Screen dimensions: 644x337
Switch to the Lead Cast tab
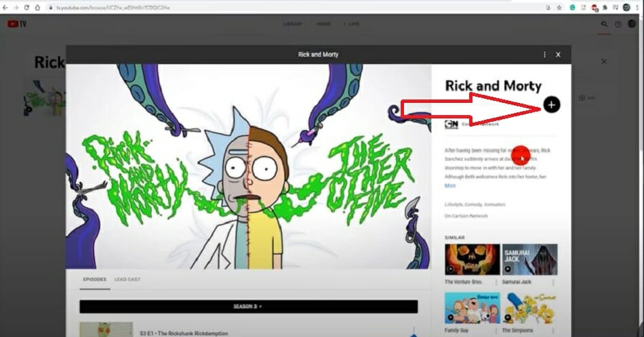point(127,279)
